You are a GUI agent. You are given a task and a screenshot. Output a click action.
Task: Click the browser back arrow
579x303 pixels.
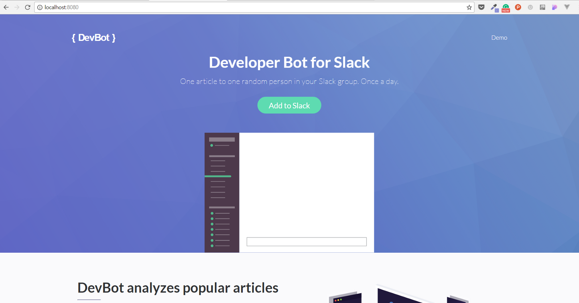click(6, 7)
